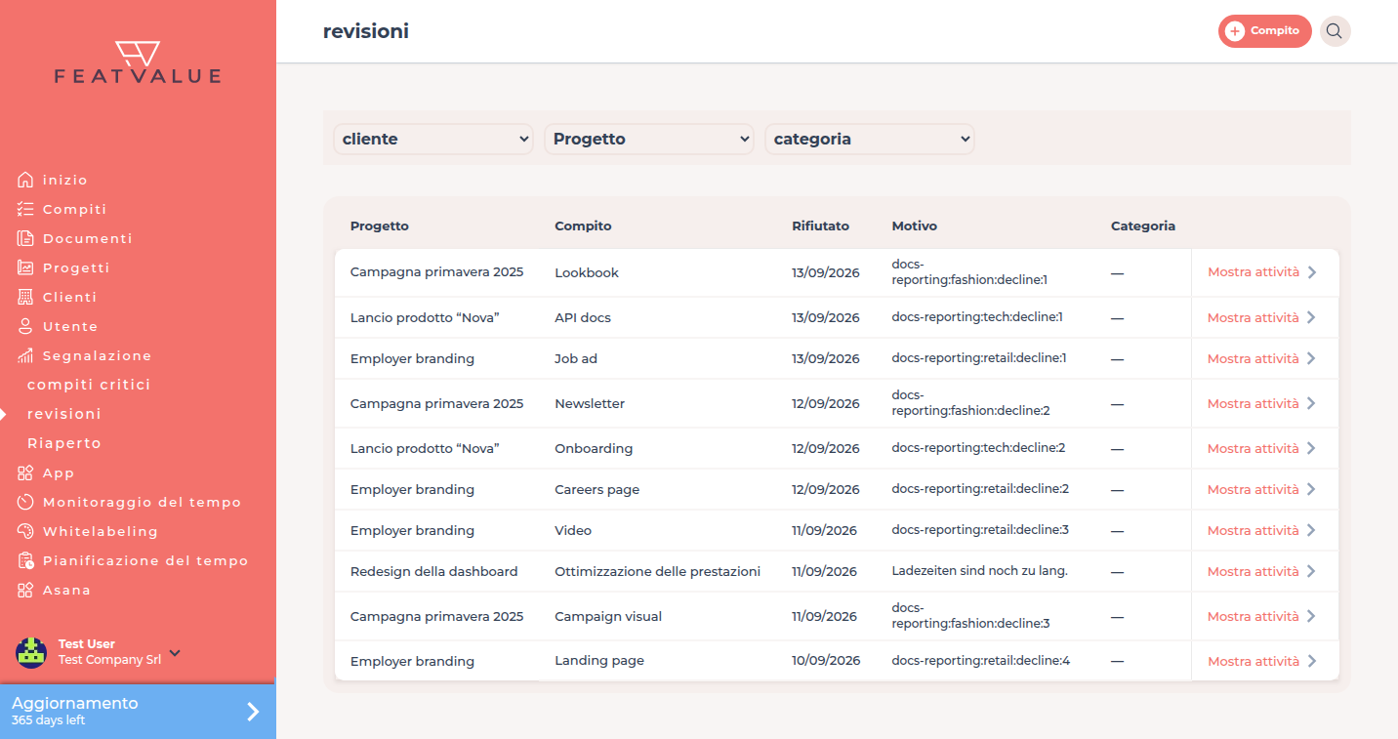Open search with the magnifier icon
1398x739 pixels.
1335,31
